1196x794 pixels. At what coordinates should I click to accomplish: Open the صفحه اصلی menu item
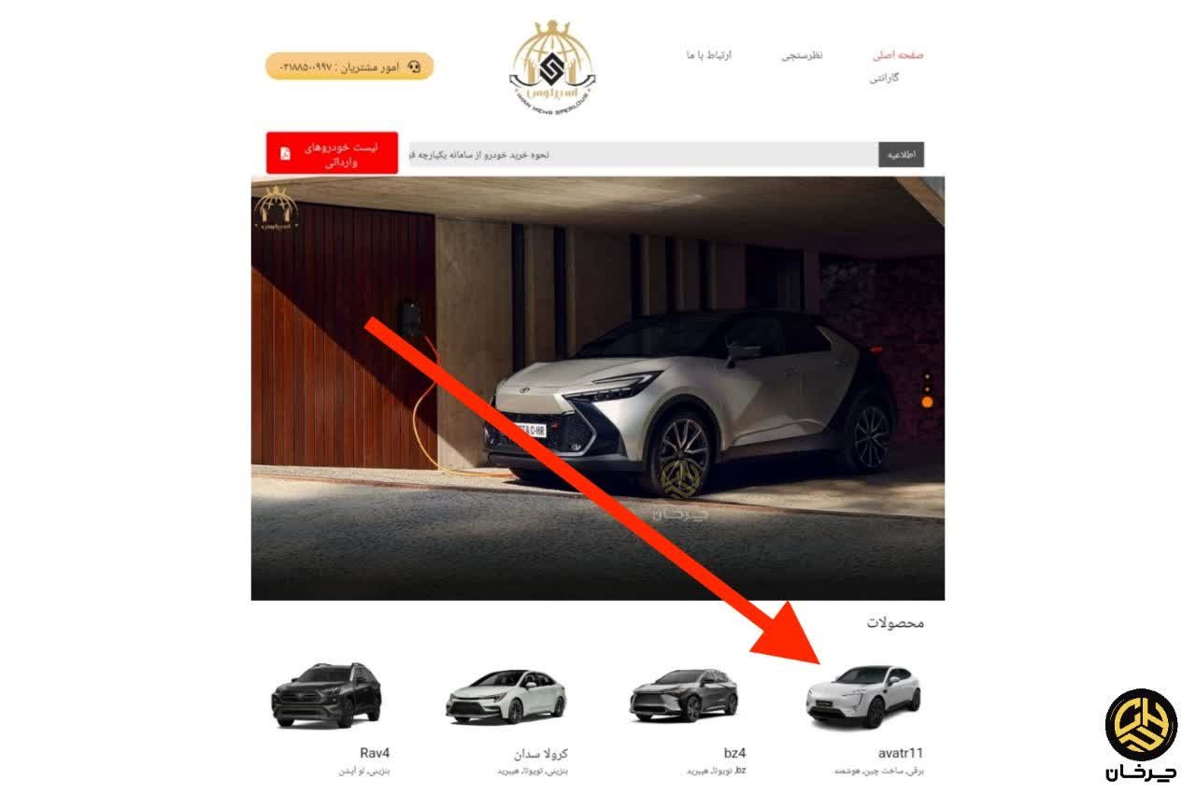coord(898,55)
